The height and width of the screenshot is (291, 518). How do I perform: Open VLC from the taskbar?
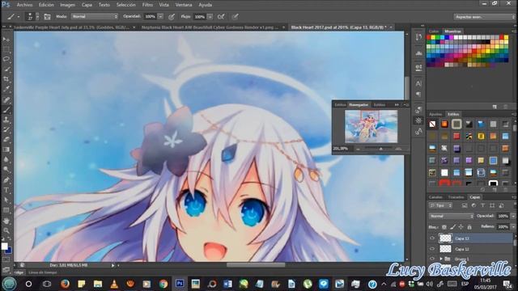pyautogui.click(x=114, y=284)
